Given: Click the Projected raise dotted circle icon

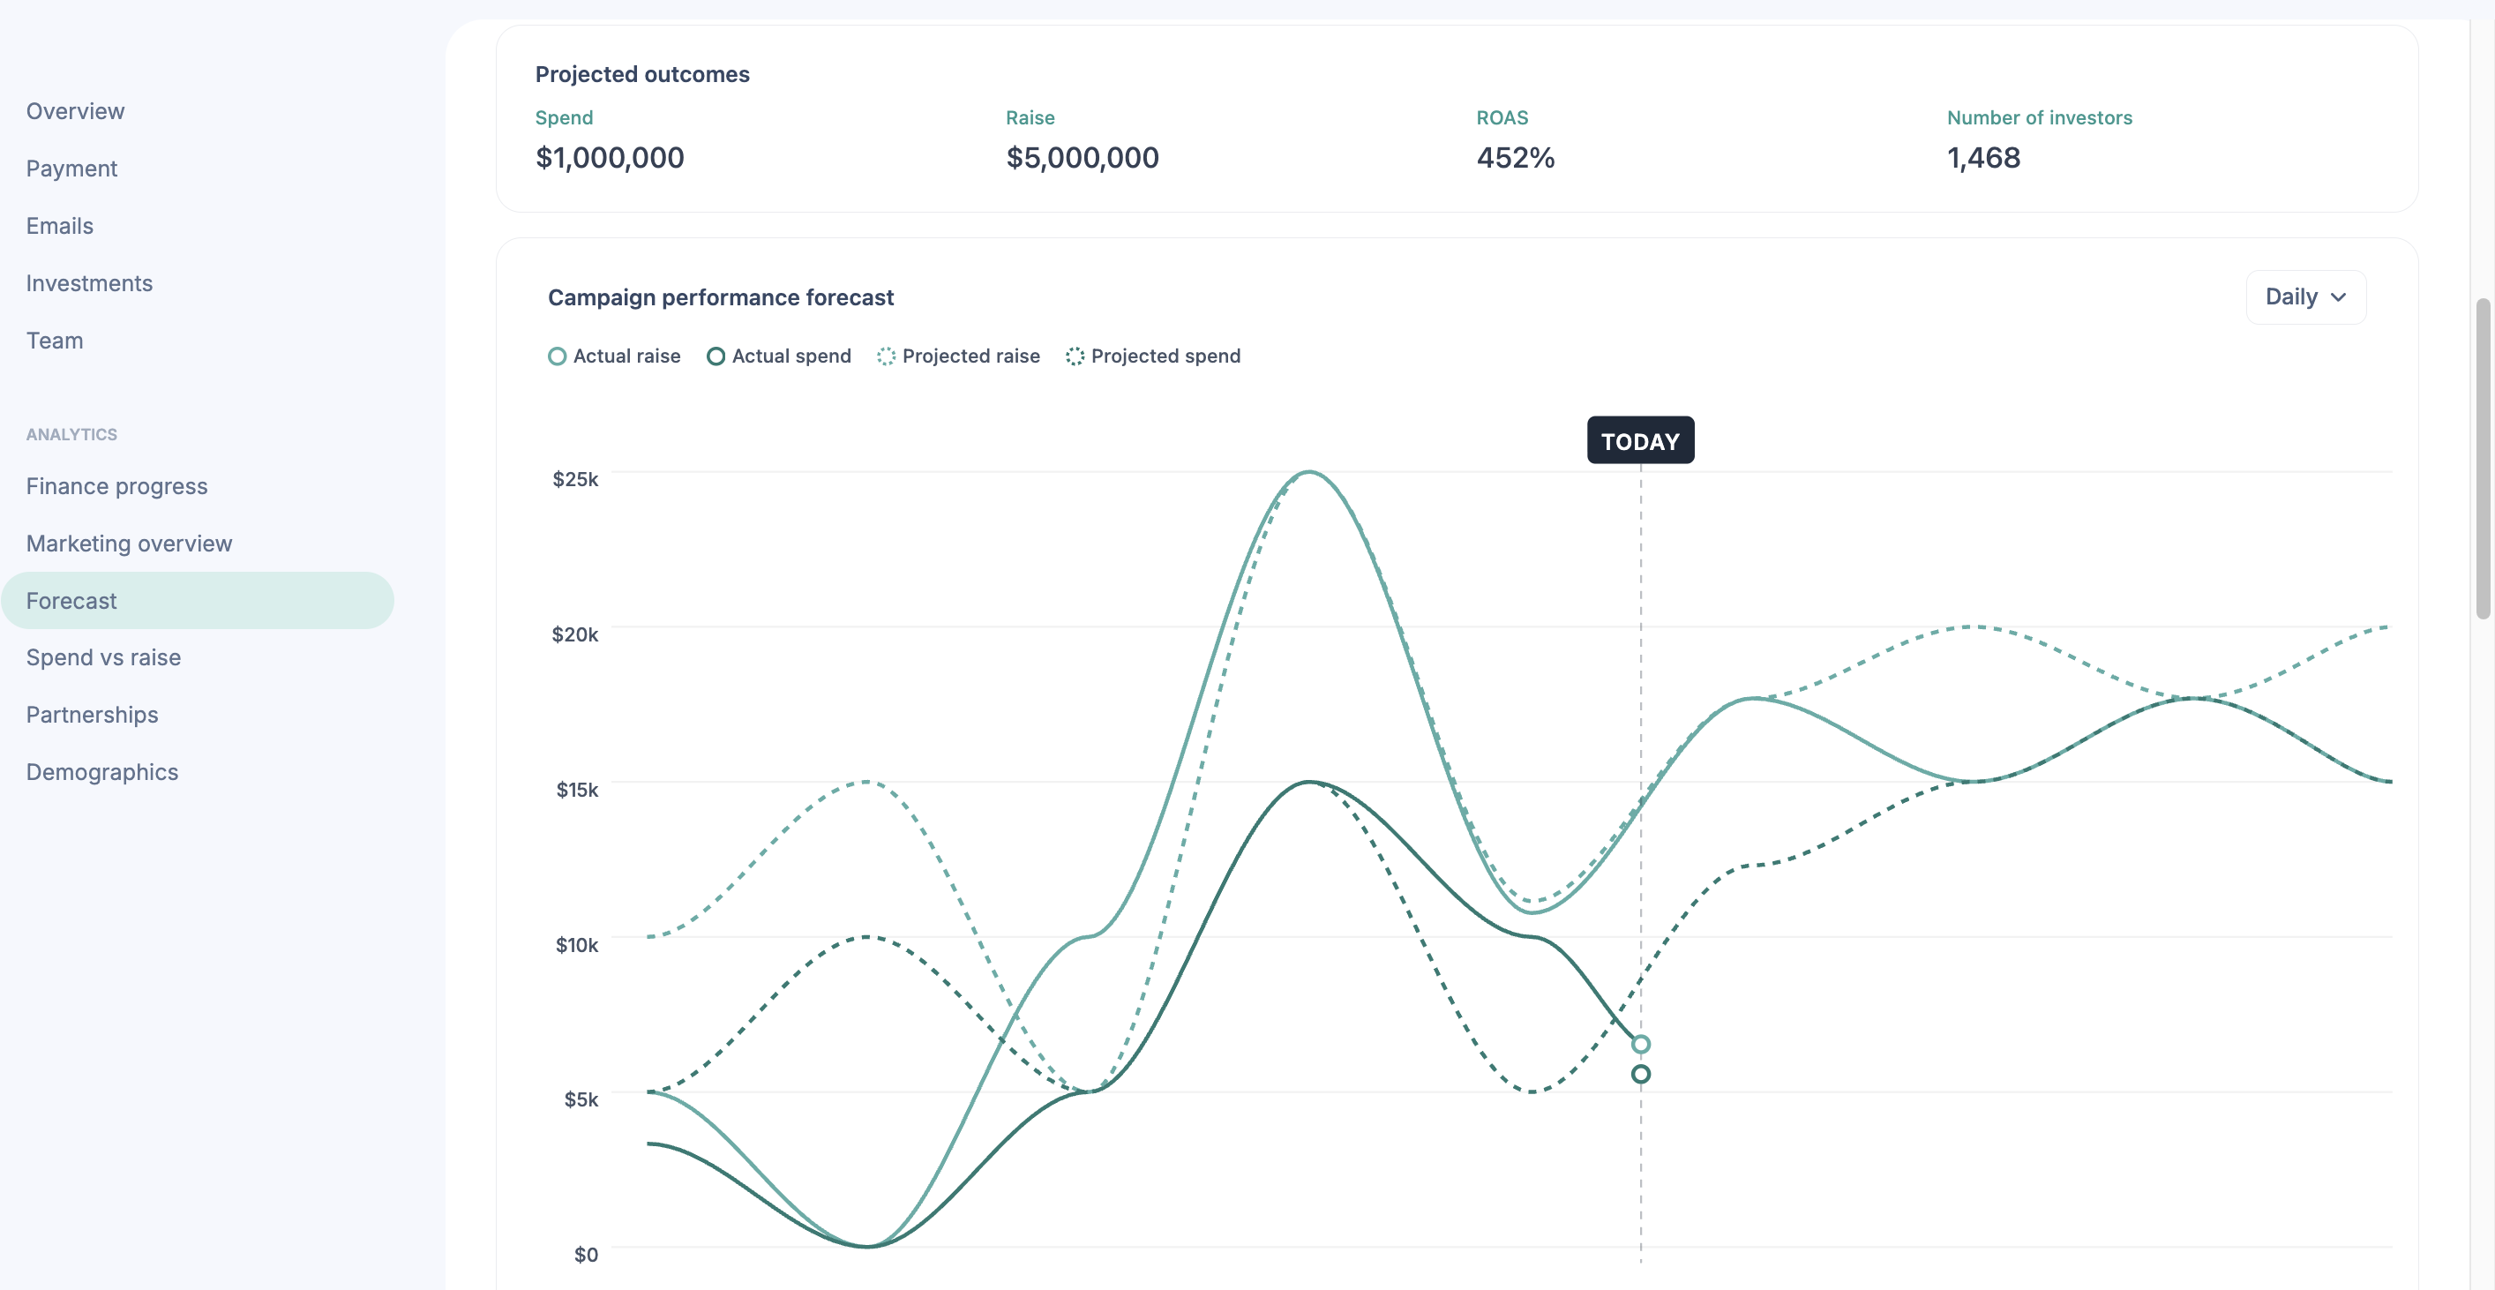Looking at the screenshot, I should pyautogui.click(x=887, y=356).
